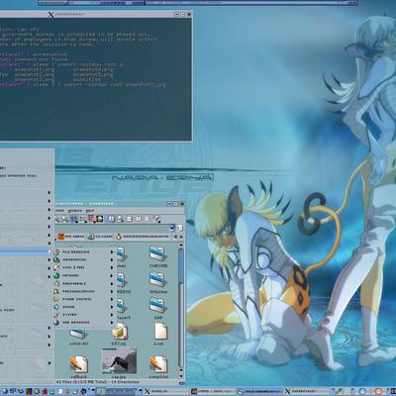Open the File Browsing submenu entry
This screenshot has height=396, width=396.
[x=83, y=251]
